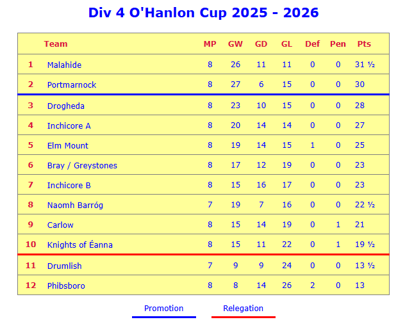Open the Naomh Barróg team link
This screenshot has width=405, height=322.
point(75,205)
